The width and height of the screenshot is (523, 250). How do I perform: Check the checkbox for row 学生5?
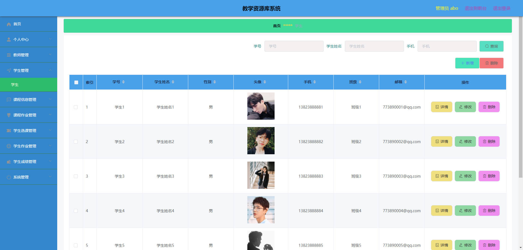pyautogui.click(x=76, y=245)
